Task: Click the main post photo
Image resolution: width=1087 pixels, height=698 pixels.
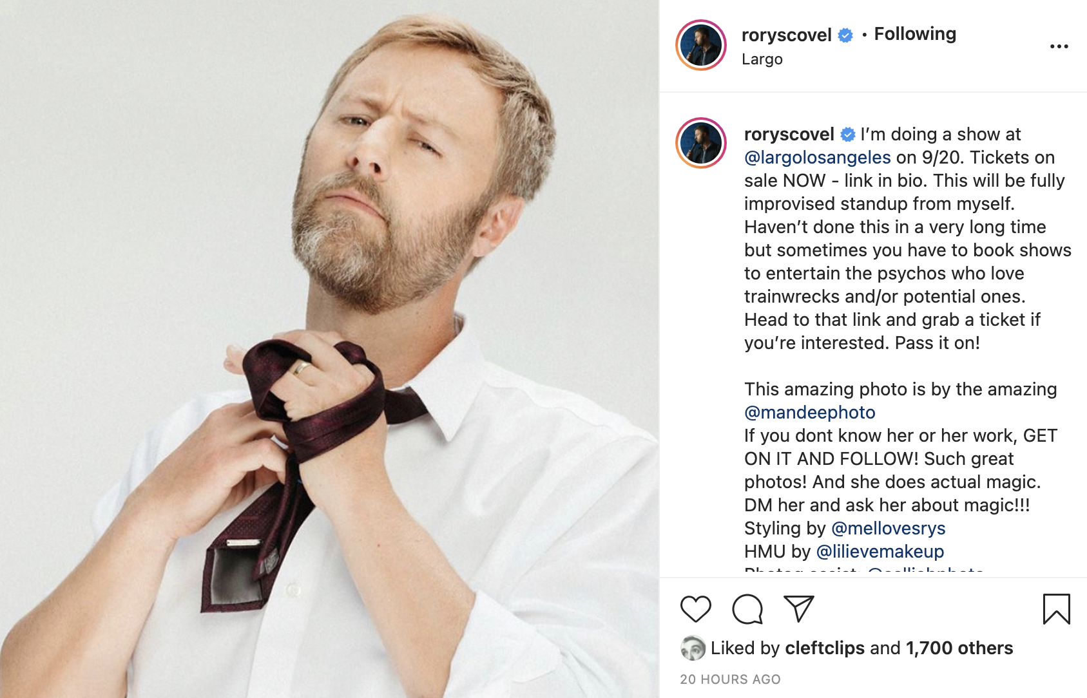Action: (x=329, y=349)
